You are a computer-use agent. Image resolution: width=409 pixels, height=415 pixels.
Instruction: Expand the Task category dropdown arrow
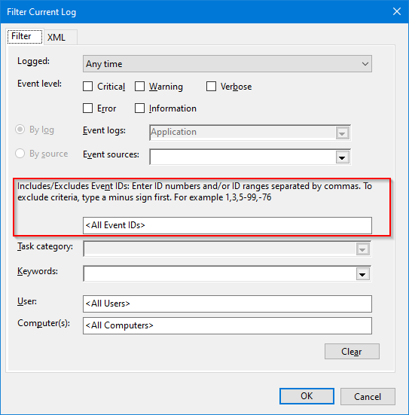pyautogui.click(x=362, y=249)
